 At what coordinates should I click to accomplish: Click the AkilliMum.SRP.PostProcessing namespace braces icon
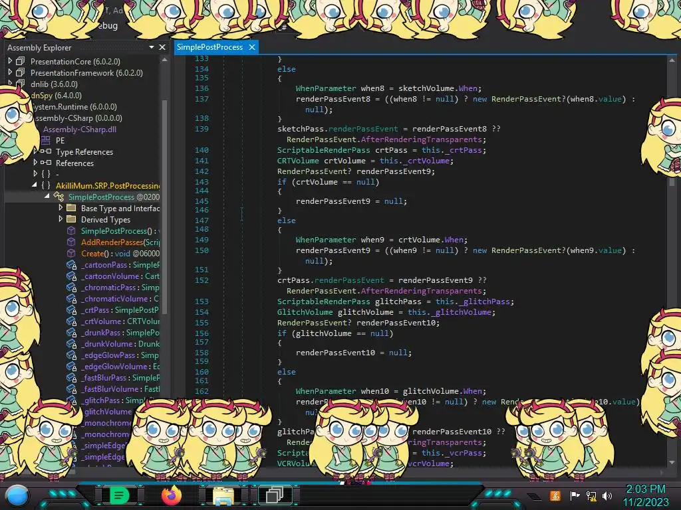[x=46, y=185]
